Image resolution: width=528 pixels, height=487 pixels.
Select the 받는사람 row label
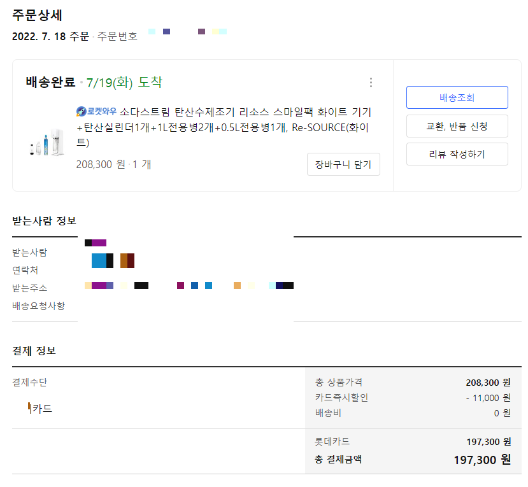(30, 253)
